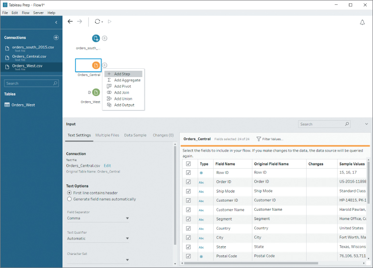Click the Ship Mode Abc type icon
The image size is (373, 268).
tap(201, 191)
